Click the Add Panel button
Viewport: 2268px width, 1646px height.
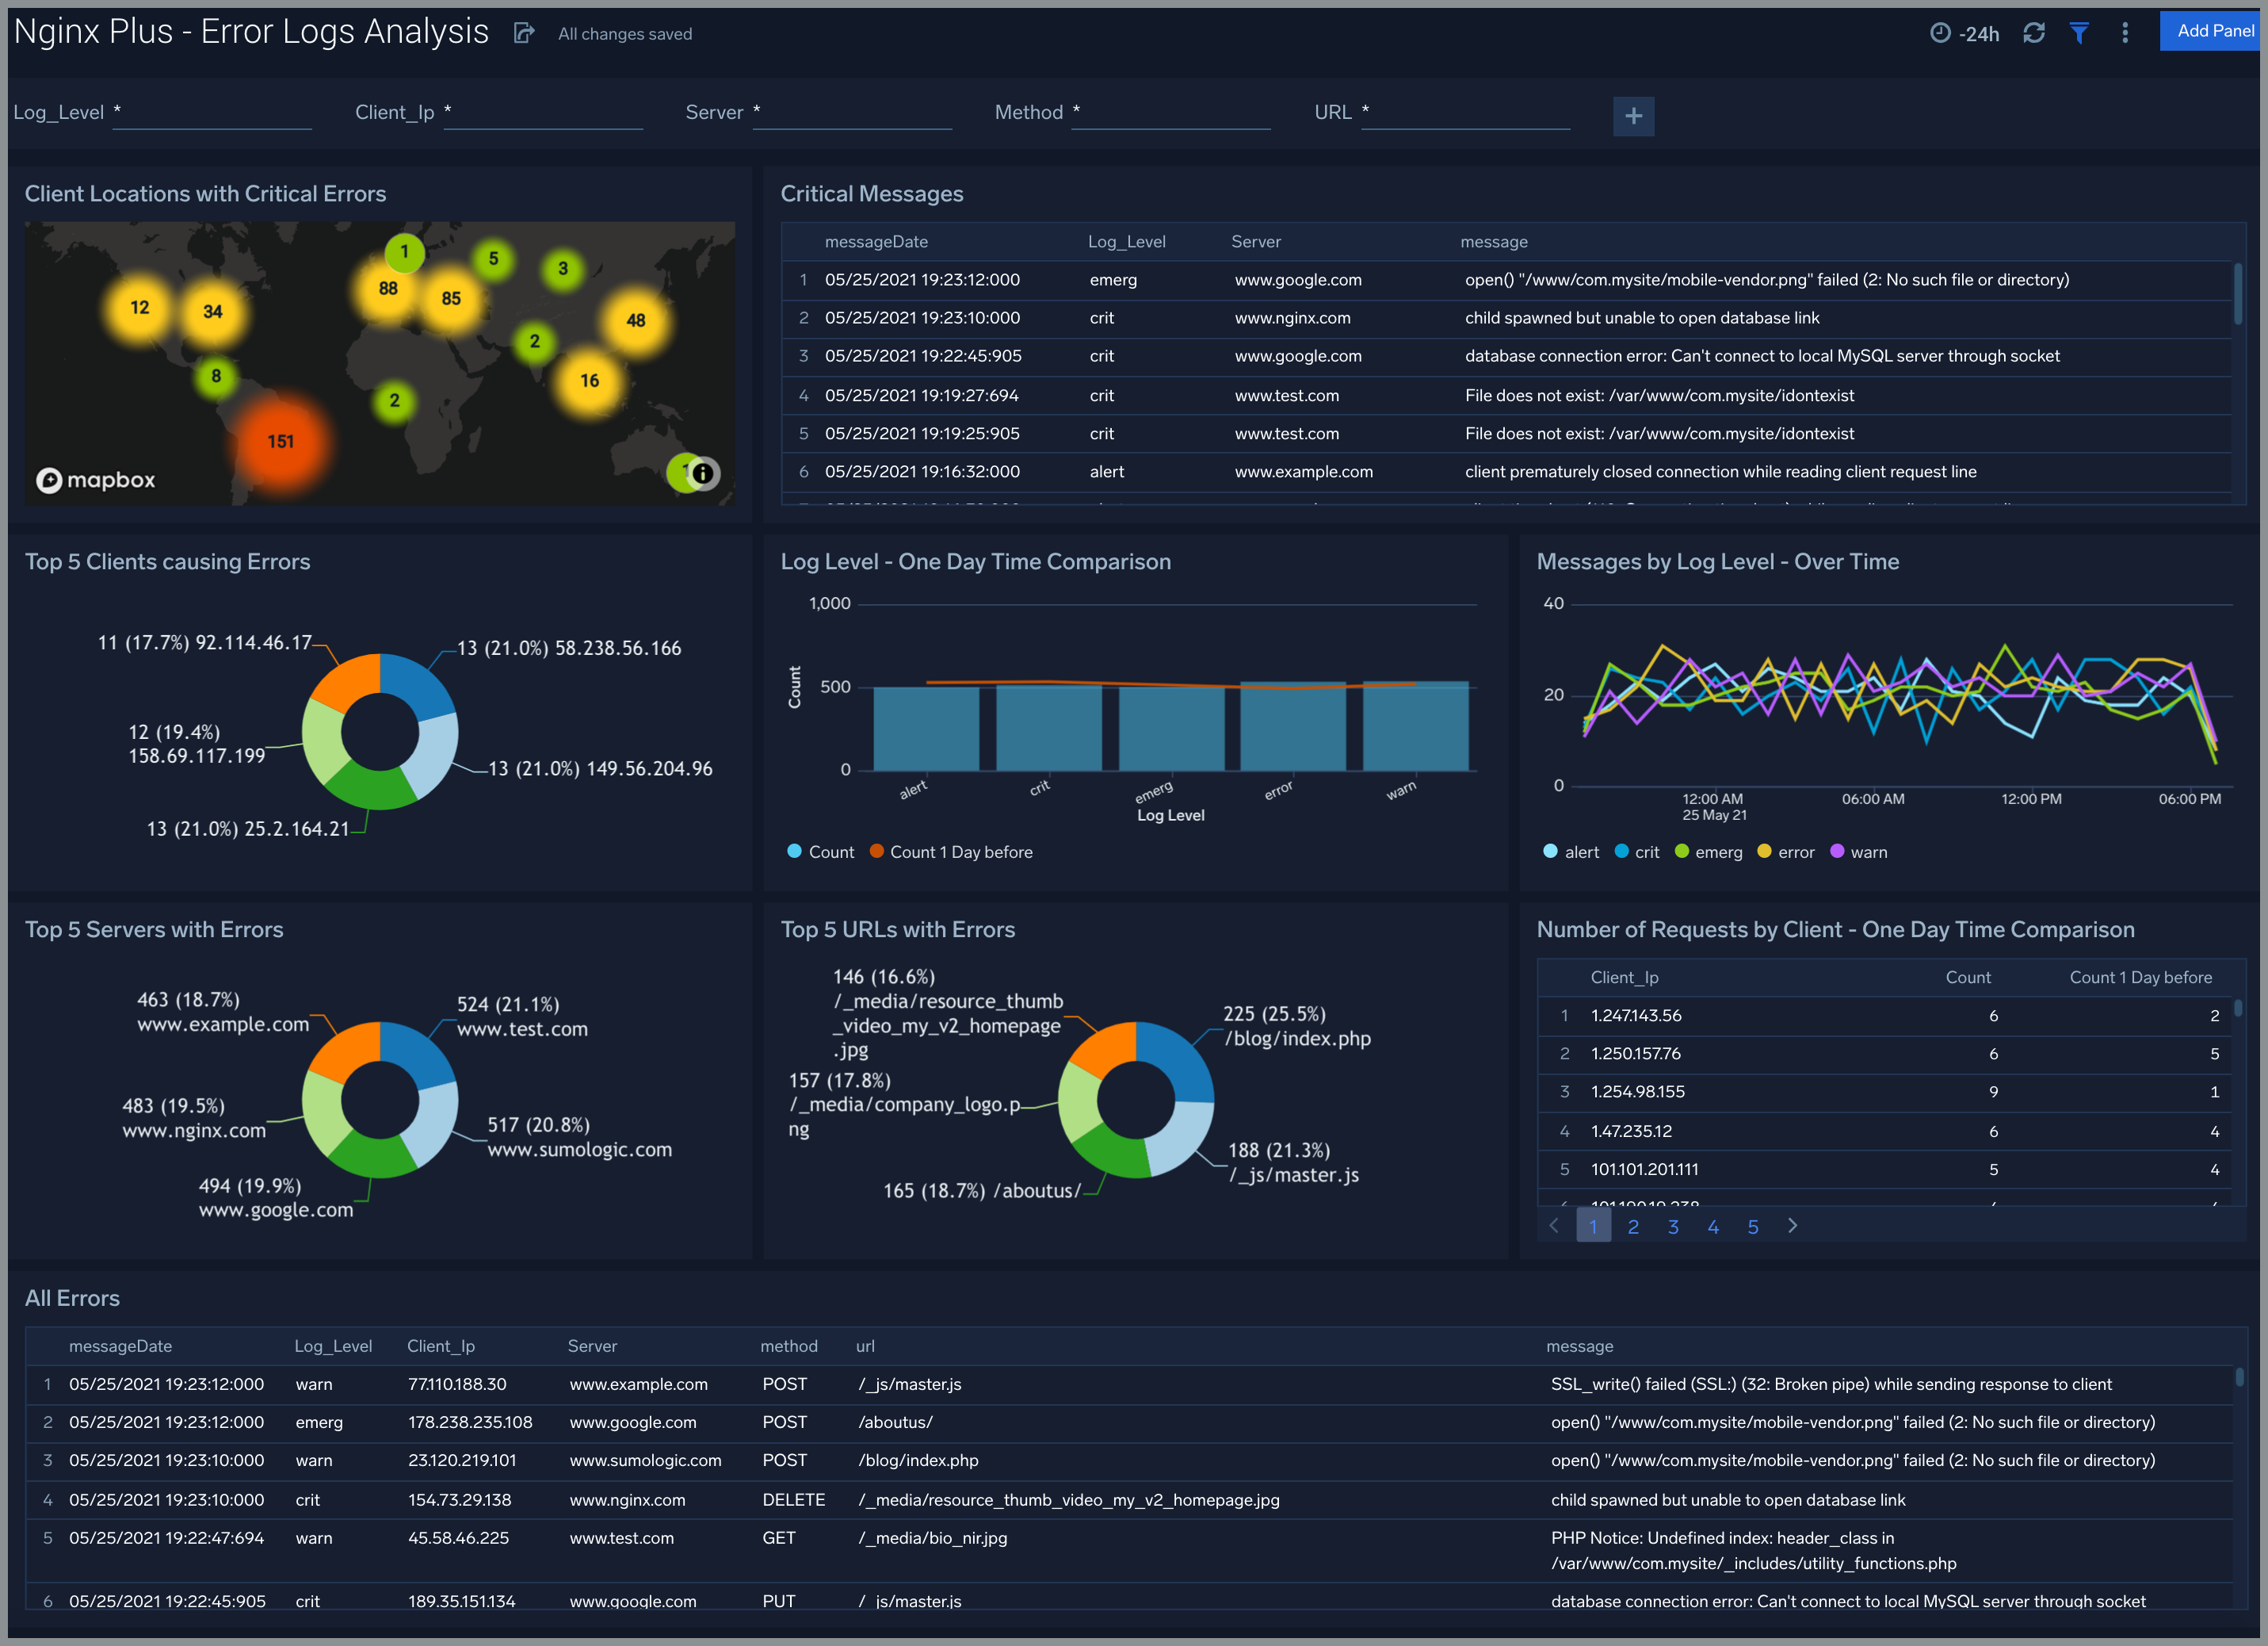pyautogui.click(x=2212, y=31)
